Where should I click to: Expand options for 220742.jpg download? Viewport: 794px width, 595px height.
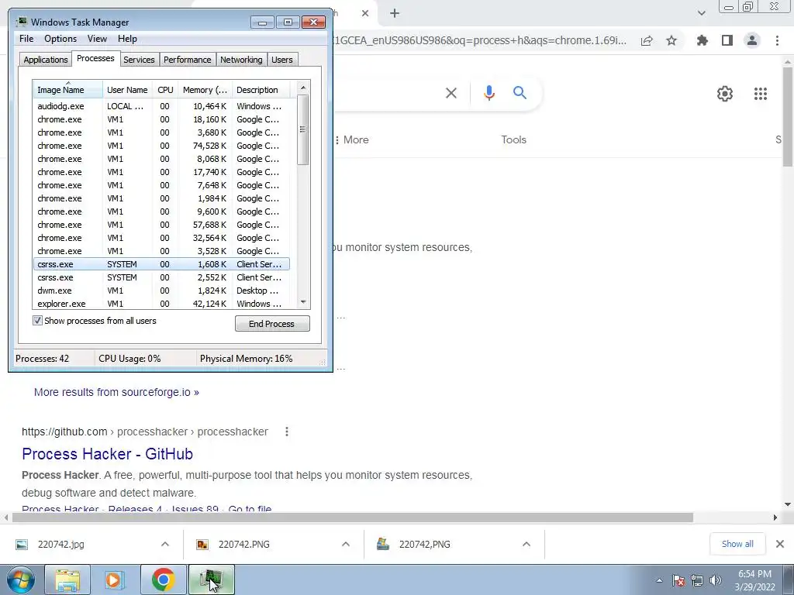(x=165, y=545)
